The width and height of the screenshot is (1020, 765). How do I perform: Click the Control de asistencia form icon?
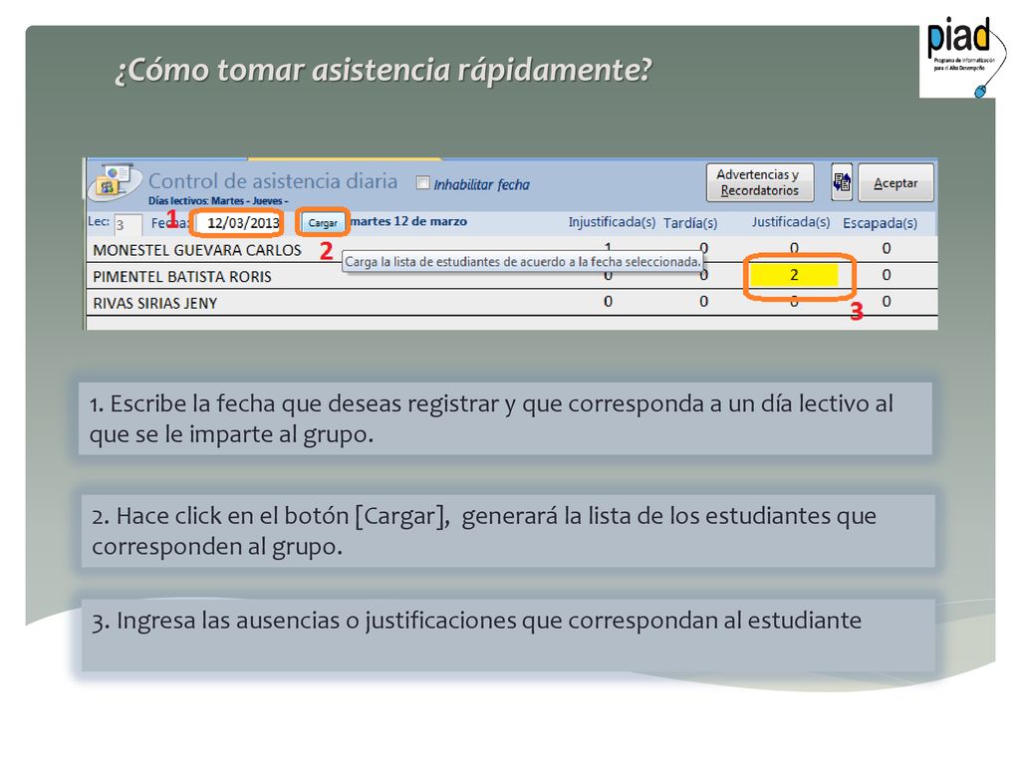(114, 181)
